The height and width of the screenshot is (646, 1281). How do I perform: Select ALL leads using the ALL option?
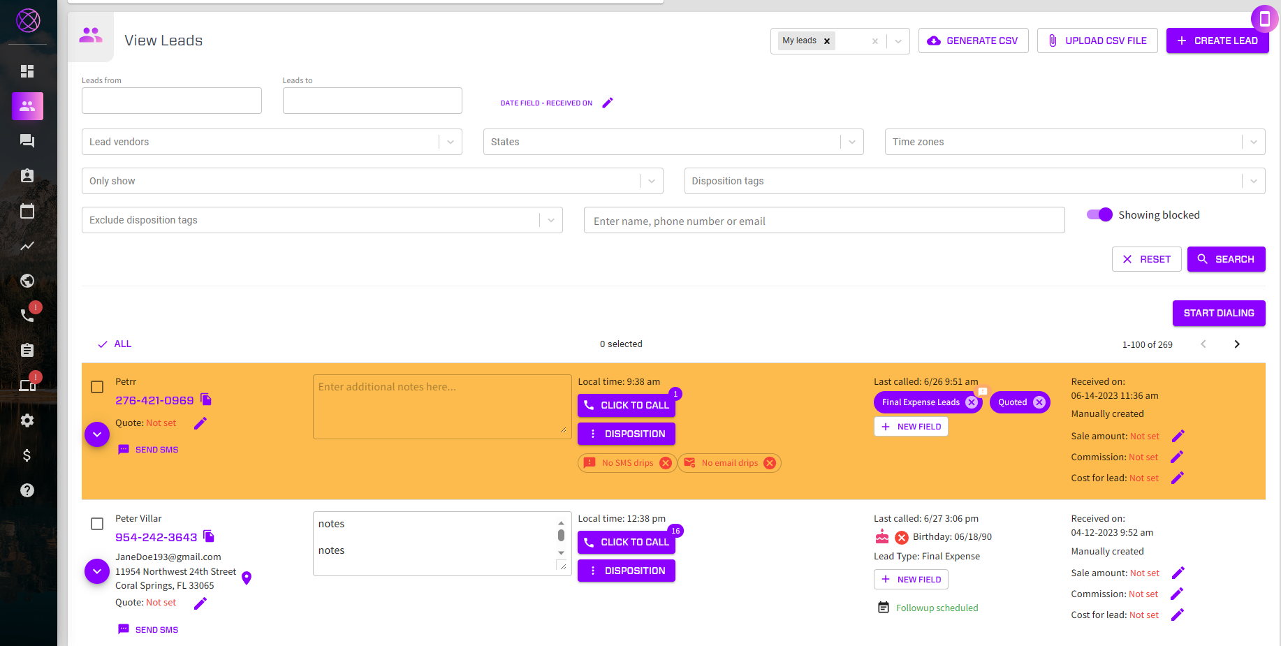pos(115,344)
